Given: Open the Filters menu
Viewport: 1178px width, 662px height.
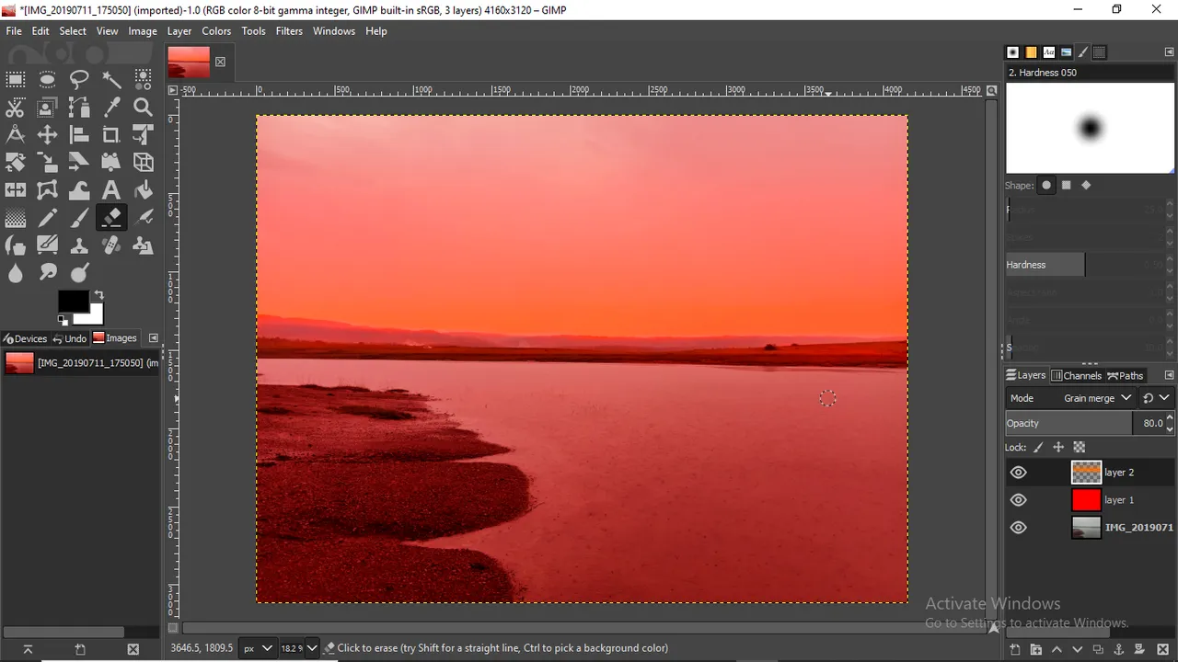Looking at the screenshot, I should click(289, 31).
